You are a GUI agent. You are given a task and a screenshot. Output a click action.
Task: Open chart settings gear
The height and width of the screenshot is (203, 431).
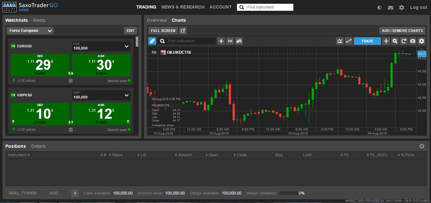[422, 41]
